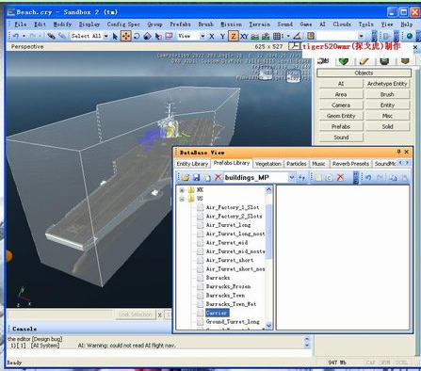The image size is (421, 371).
Task: Toggle the XY axis constraint
Action: point(244,36)
